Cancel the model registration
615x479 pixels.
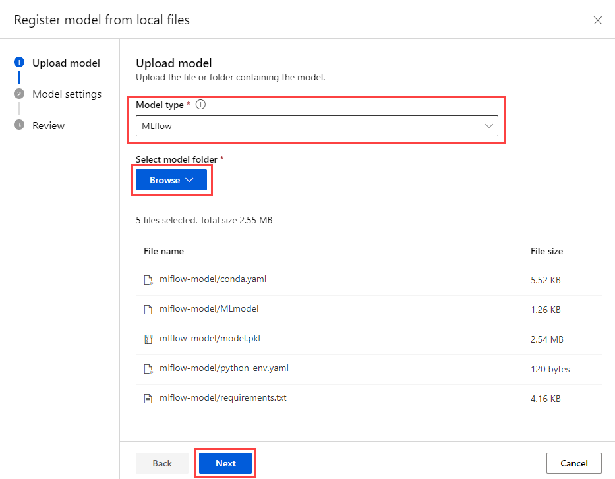tap(573, 463)
